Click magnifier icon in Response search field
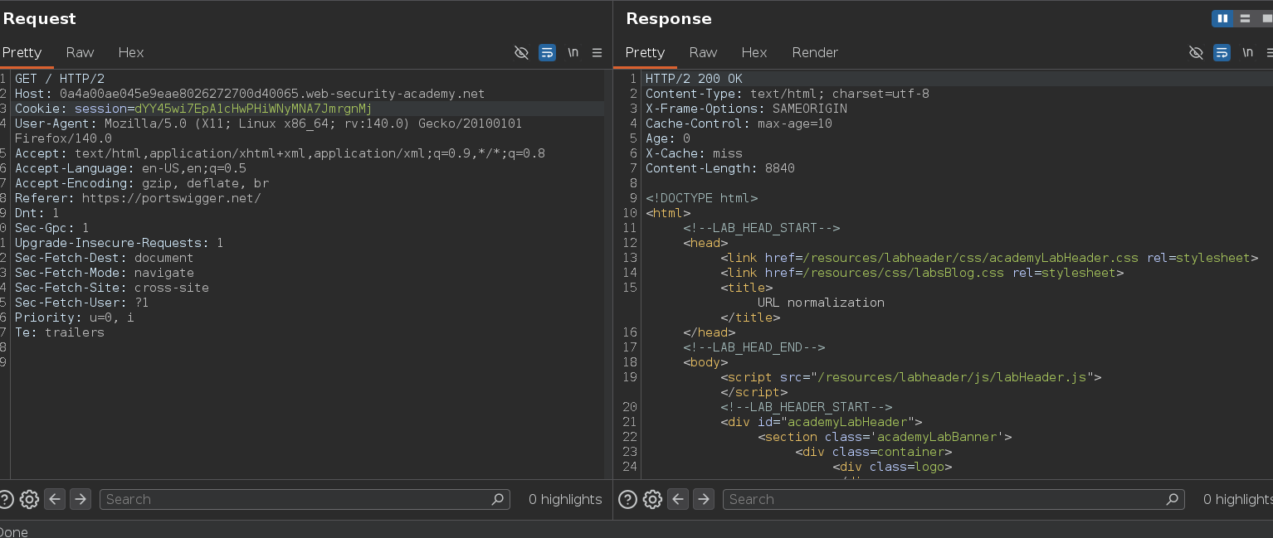This screenshot has width=1273, height=538. pyautogui.click(x=1173, y=499)
